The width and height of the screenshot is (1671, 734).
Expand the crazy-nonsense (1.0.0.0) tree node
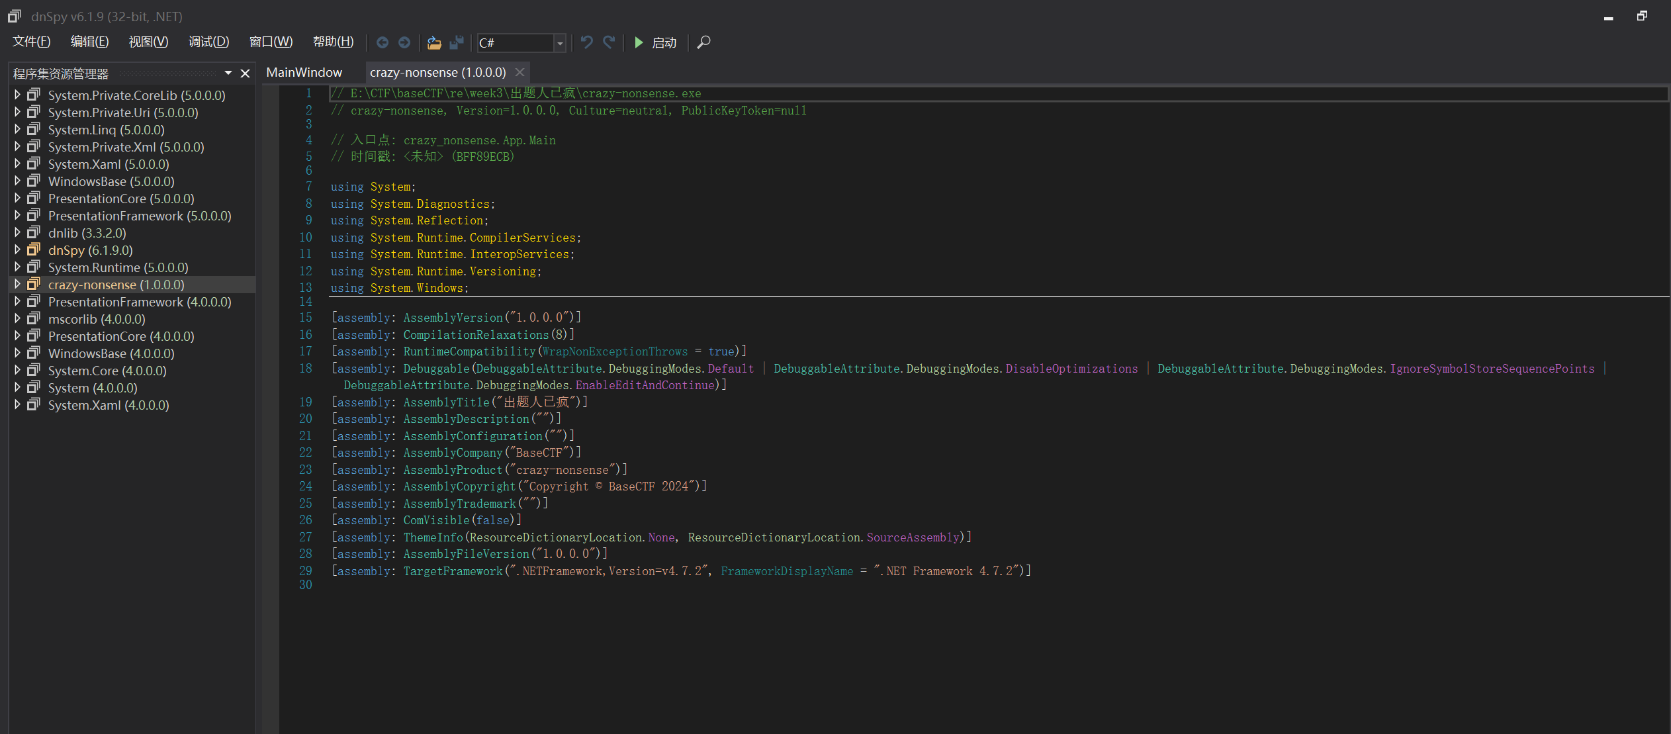(18, 285)
